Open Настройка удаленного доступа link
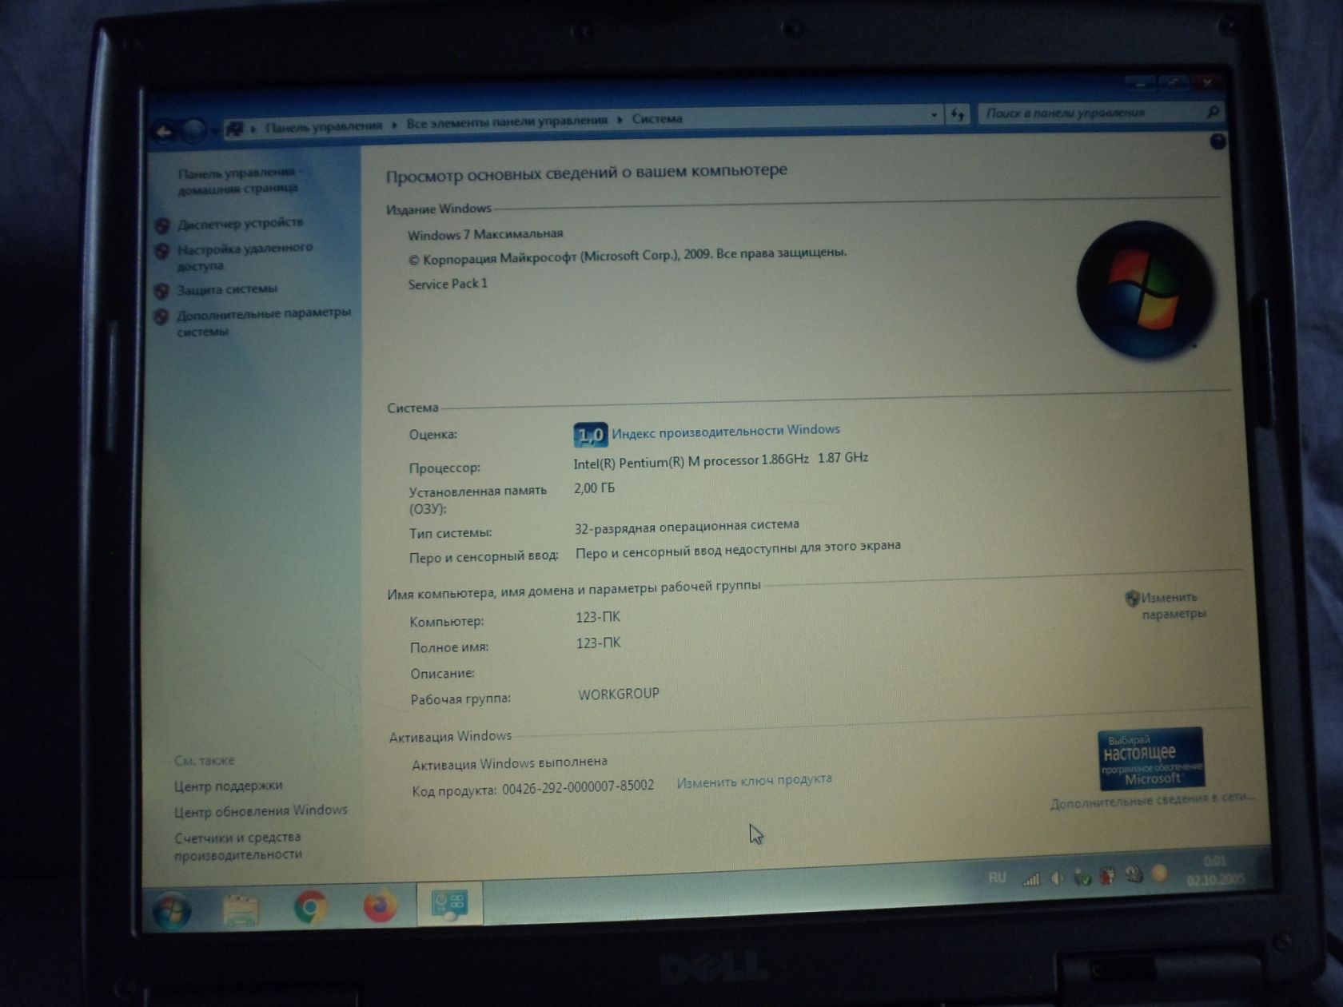Screen dimensions: 1343x1007 [245, 256]
